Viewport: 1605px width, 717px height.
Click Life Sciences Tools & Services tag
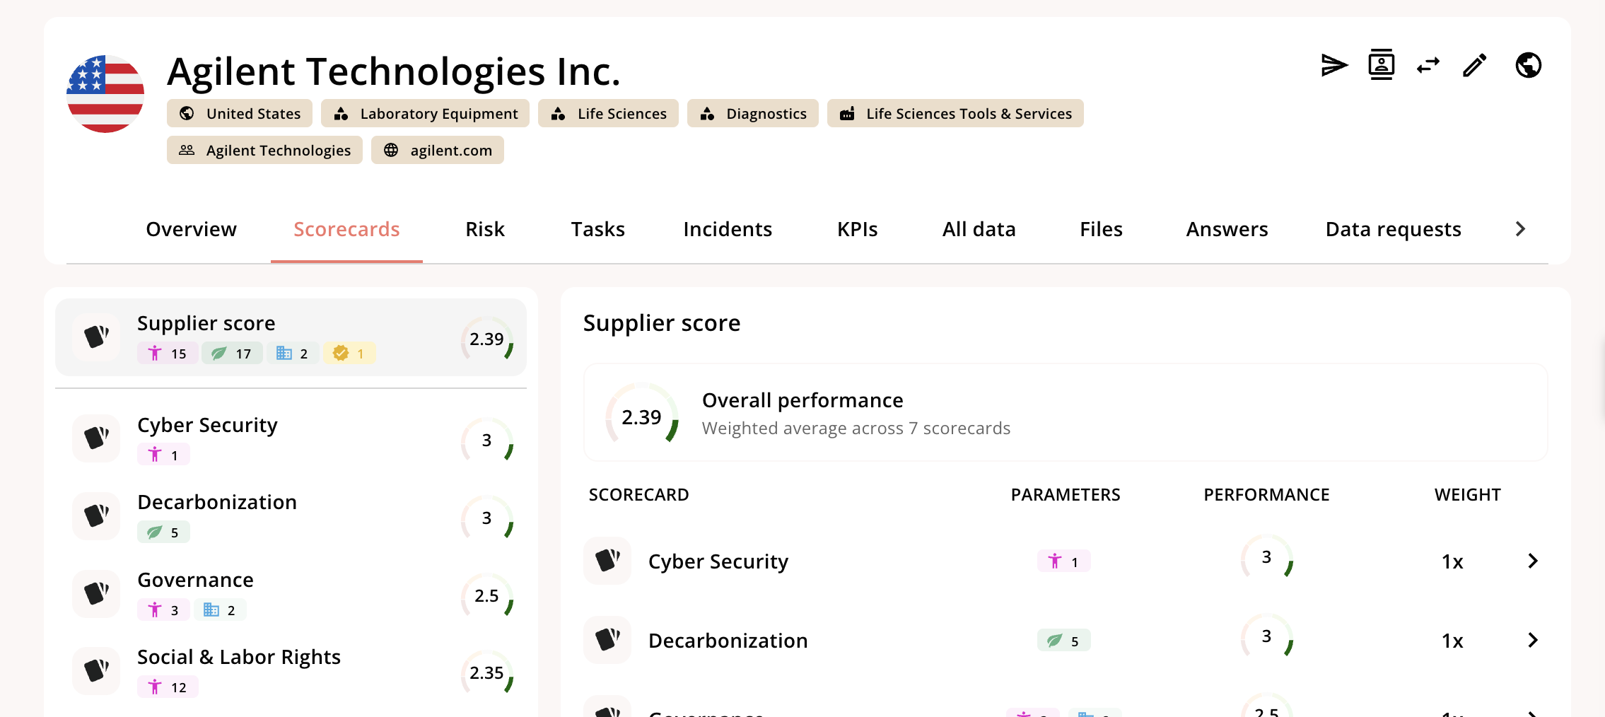(x=955, y=113)
